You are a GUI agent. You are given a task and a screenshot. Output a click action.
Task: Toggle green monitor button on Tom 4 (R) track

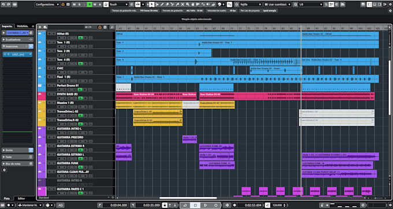(80, 64)
